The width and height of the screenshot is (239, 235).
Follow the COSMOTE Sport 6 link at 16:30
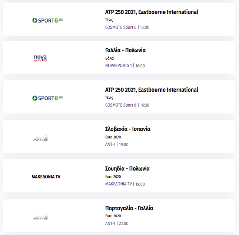coord(121,105)
